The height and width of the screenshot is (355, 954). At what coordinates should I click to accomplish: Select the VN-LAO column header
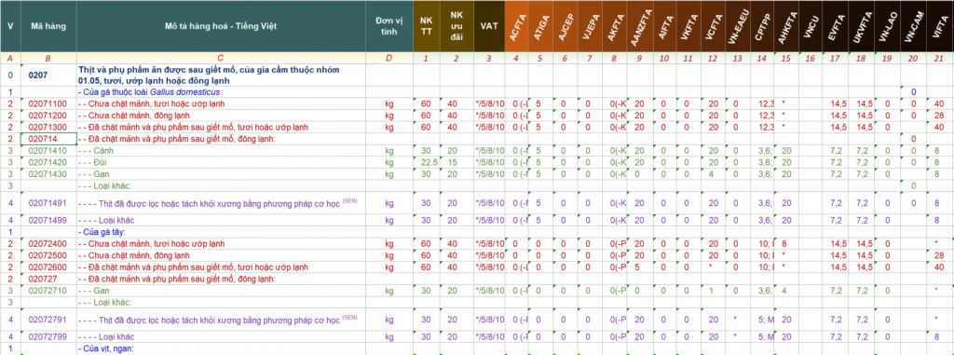click(888, 26)
